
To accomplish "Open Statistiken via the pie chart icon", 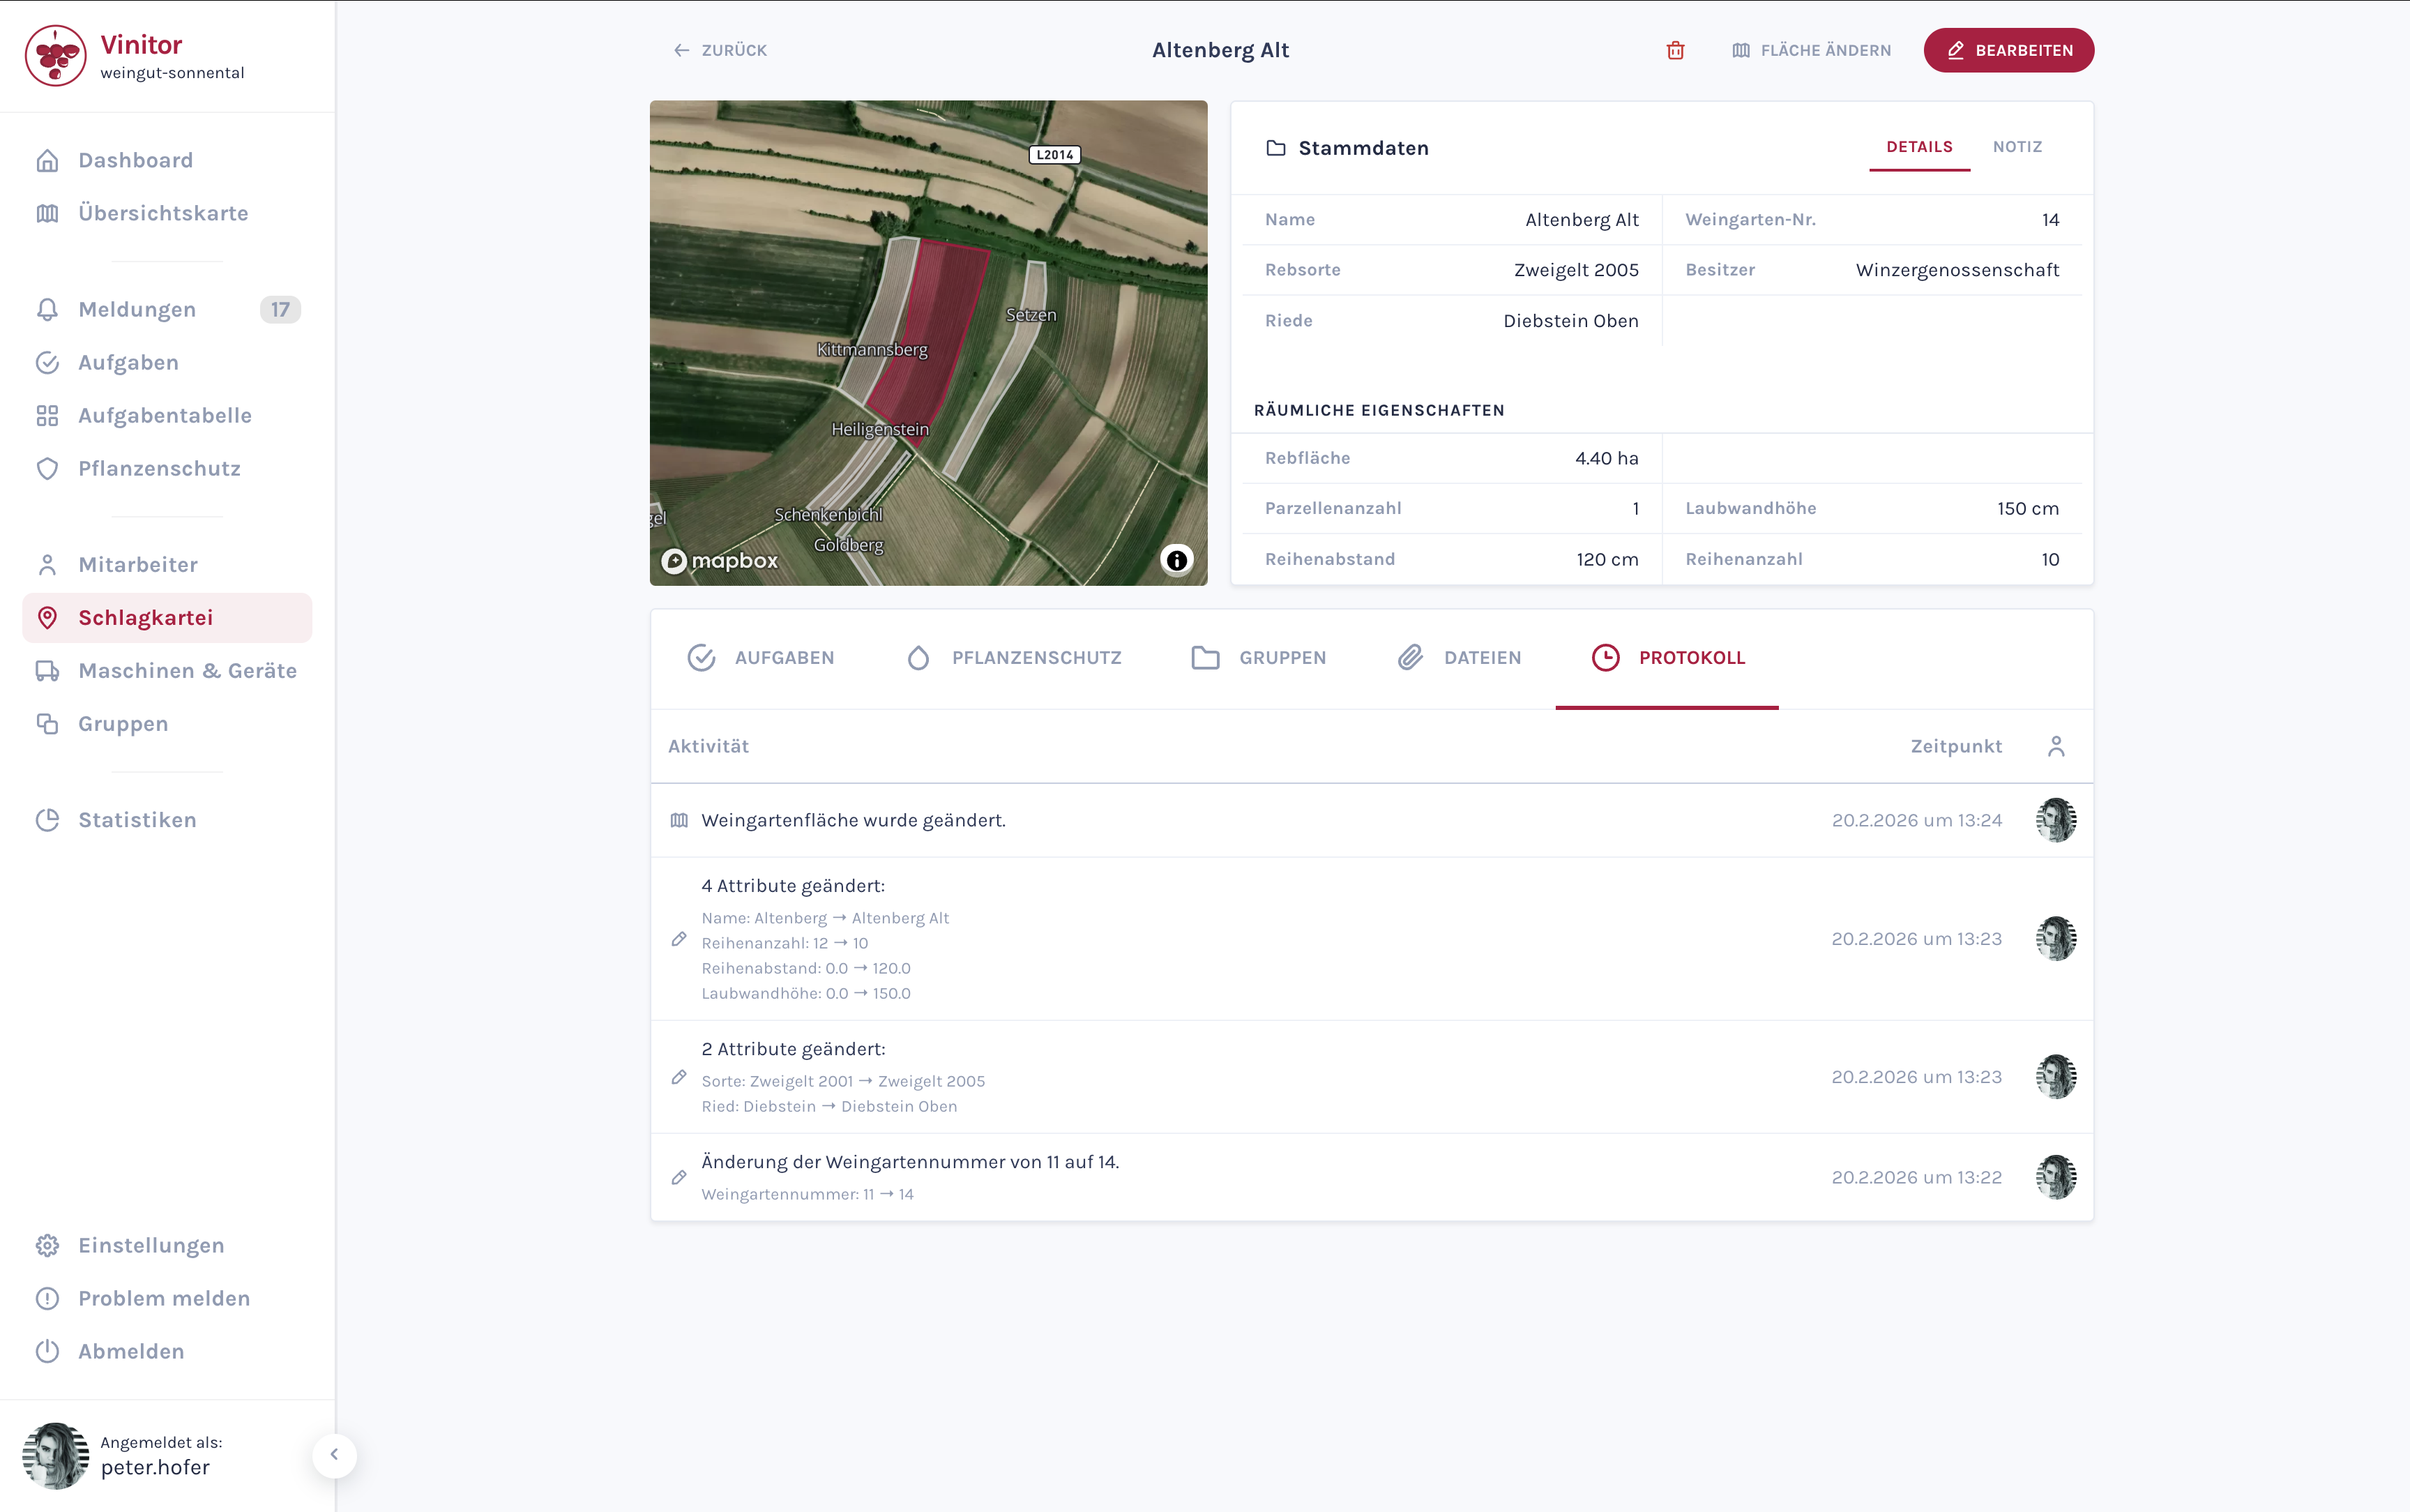I will coord(47,819).
